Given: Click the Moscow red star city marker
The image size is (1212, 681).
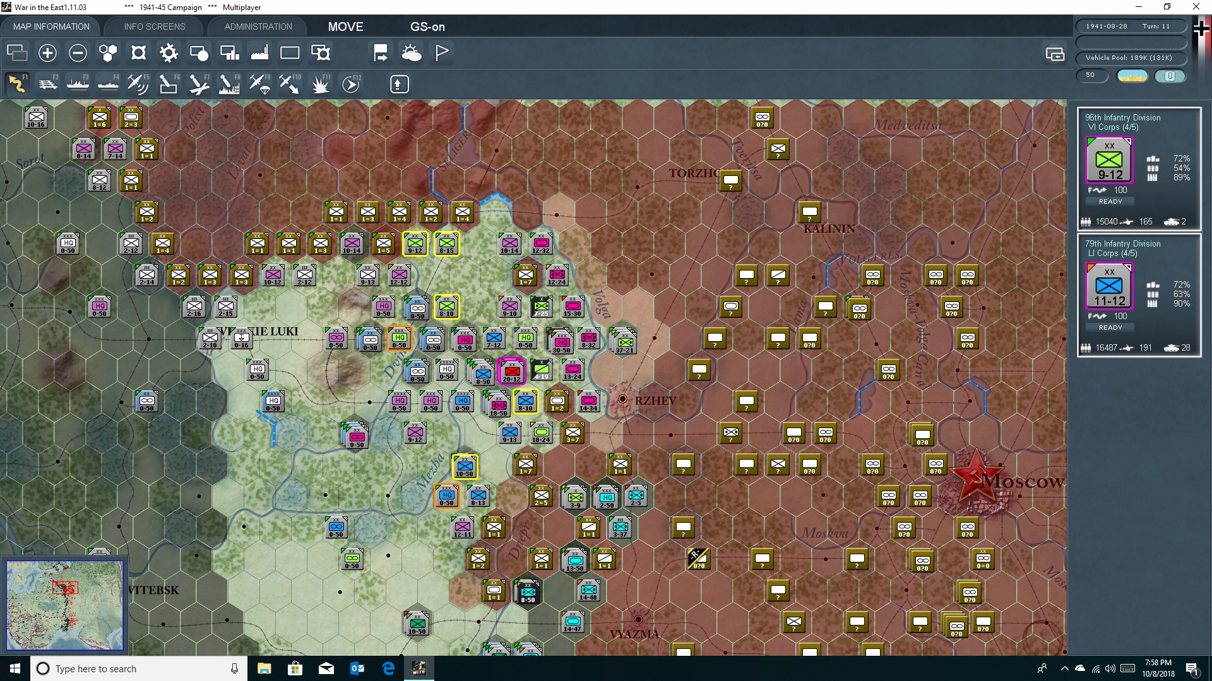Looking at the screenshot, I should click(x=977, y=476).
